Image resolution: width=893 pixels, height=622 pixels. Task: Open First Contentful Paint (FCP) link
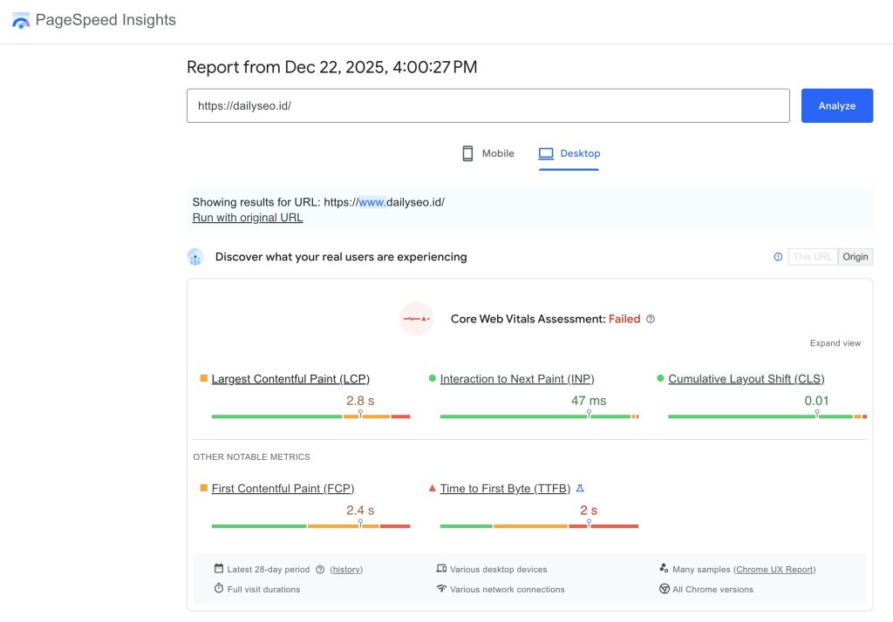point(283,488)
